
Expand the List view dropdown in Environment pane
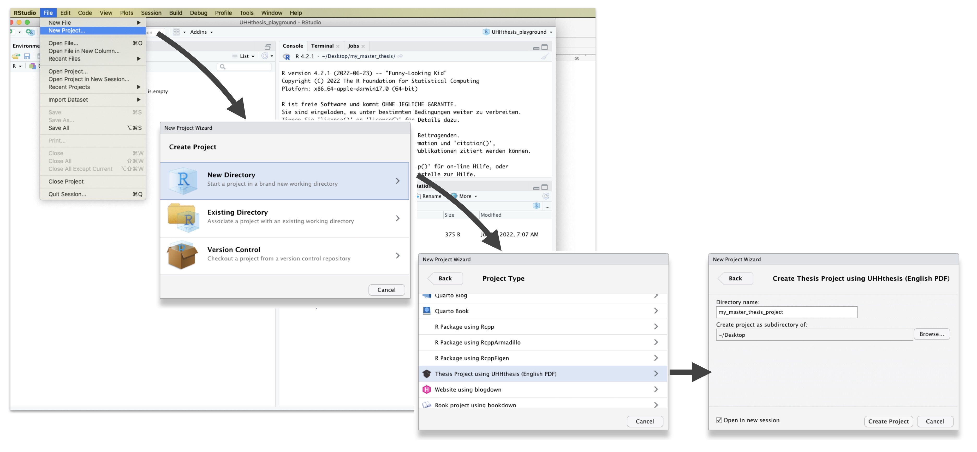[244, 56]
